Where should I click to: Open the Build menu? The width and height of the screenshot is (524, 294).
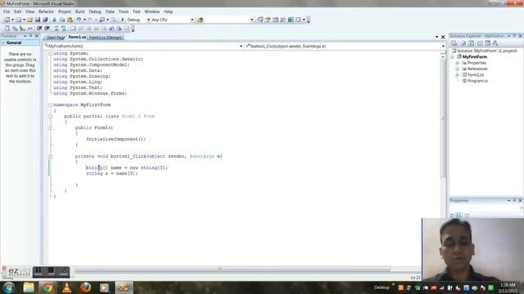click(79, 11)
